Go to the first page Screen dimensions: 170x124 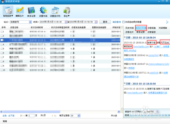point(21,115)
